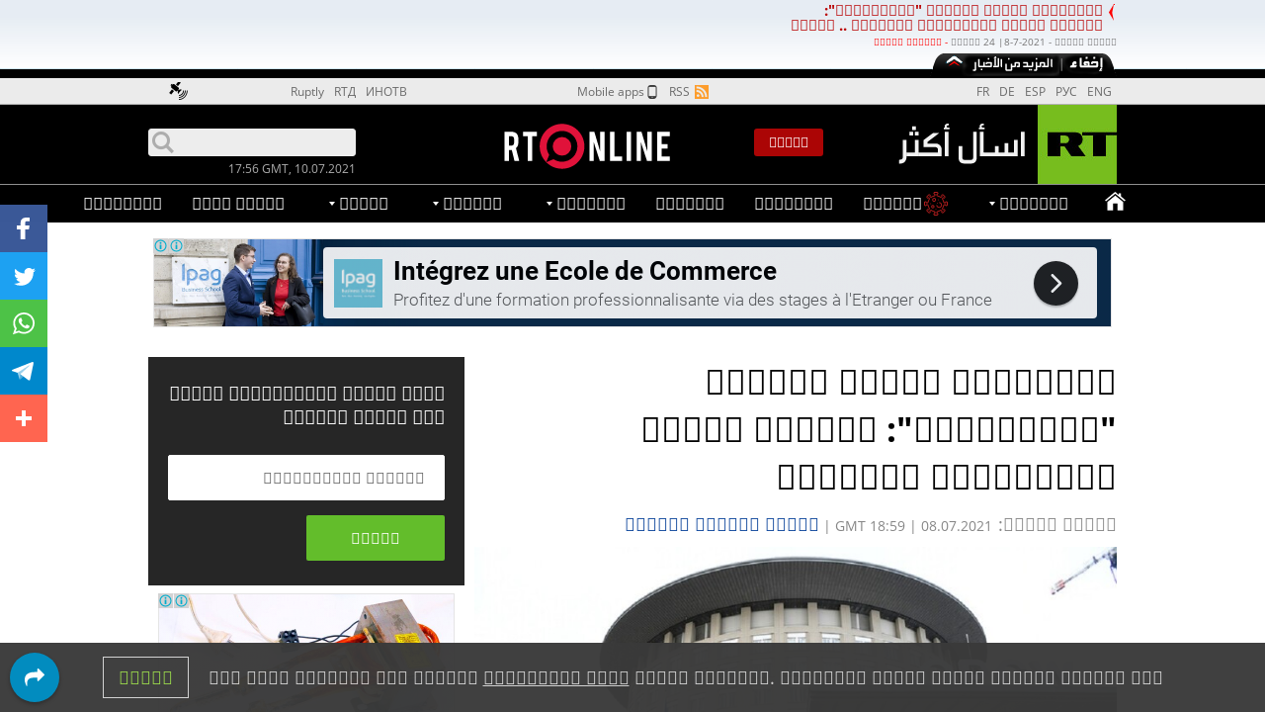Switch to the ENG language version
The width and height of the screenshot is (1265, 712).
[x=1099, y=92]
